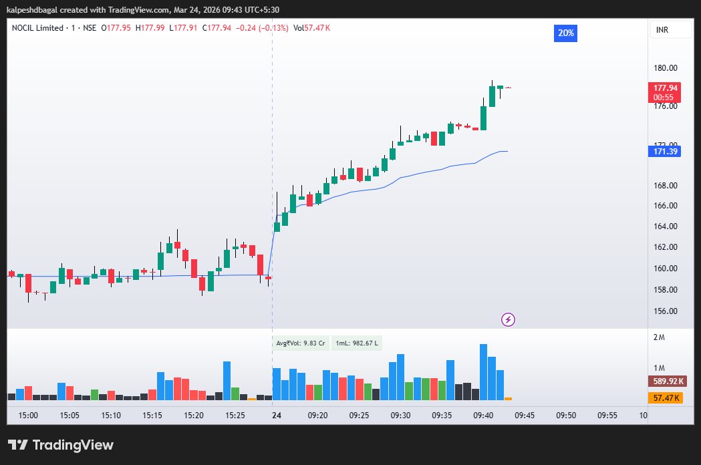The width and height of the screenshot is (701, 465).
Task: Click the 15:25 time axis label
Action: coord(235,416)
